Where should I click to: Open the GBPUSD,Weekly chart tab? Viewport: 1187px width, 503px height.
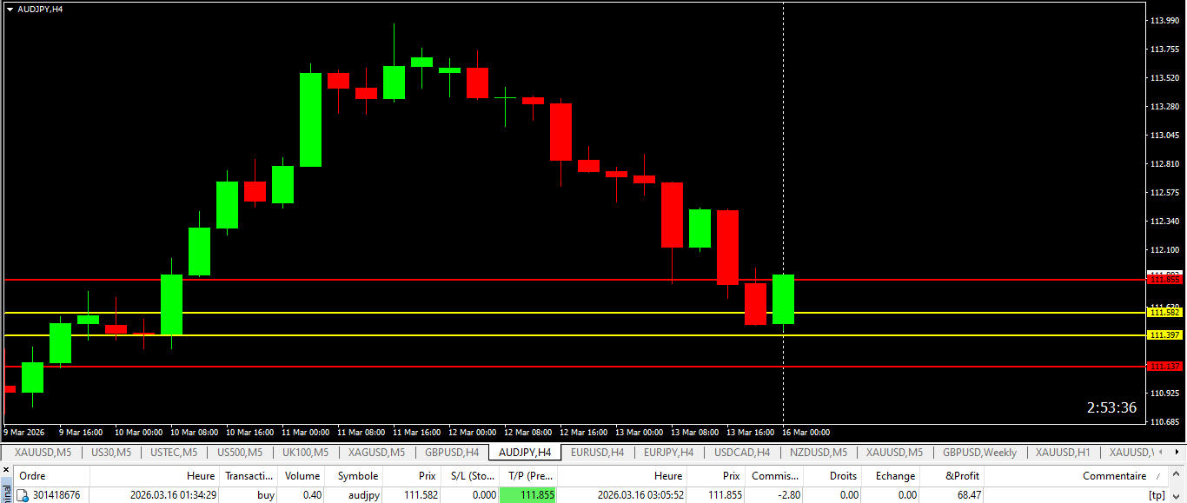point(980,453)
